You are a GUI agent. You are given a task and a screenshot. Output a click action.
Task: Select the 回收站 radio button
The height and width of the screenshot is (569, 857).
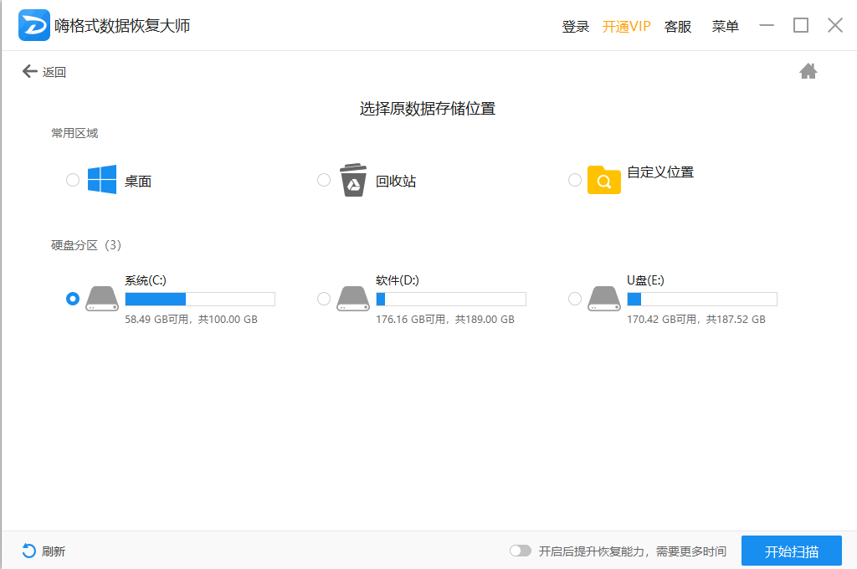pos(324,179)
